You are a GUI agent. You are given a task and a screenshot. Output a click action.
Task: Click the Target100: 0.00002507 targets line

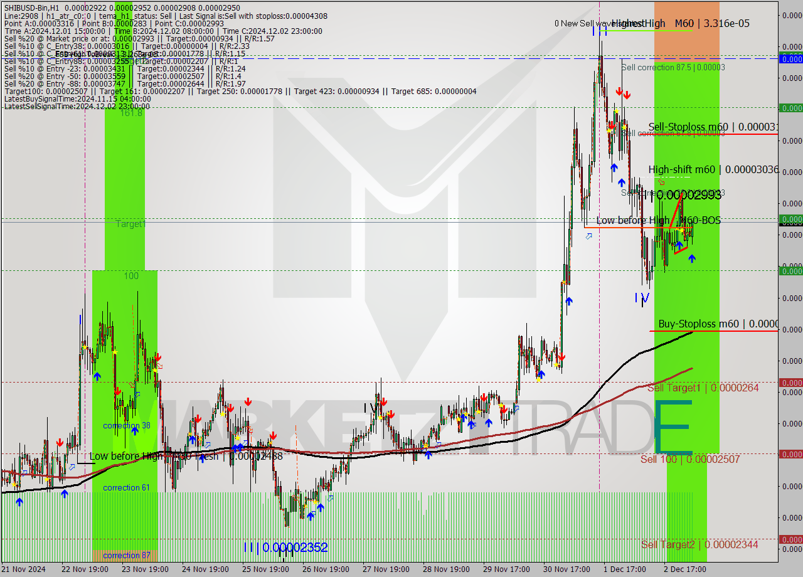click(240, 91)
